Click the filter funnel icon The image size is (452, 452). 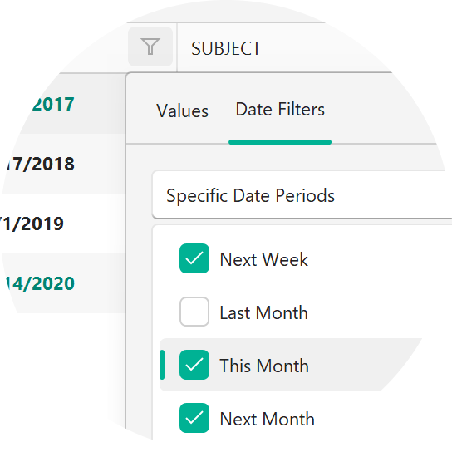(150, 47)
